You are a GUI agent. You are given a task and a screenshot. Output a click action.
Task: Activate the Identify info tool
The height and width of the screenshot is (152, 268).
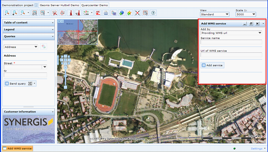(71, 12)
